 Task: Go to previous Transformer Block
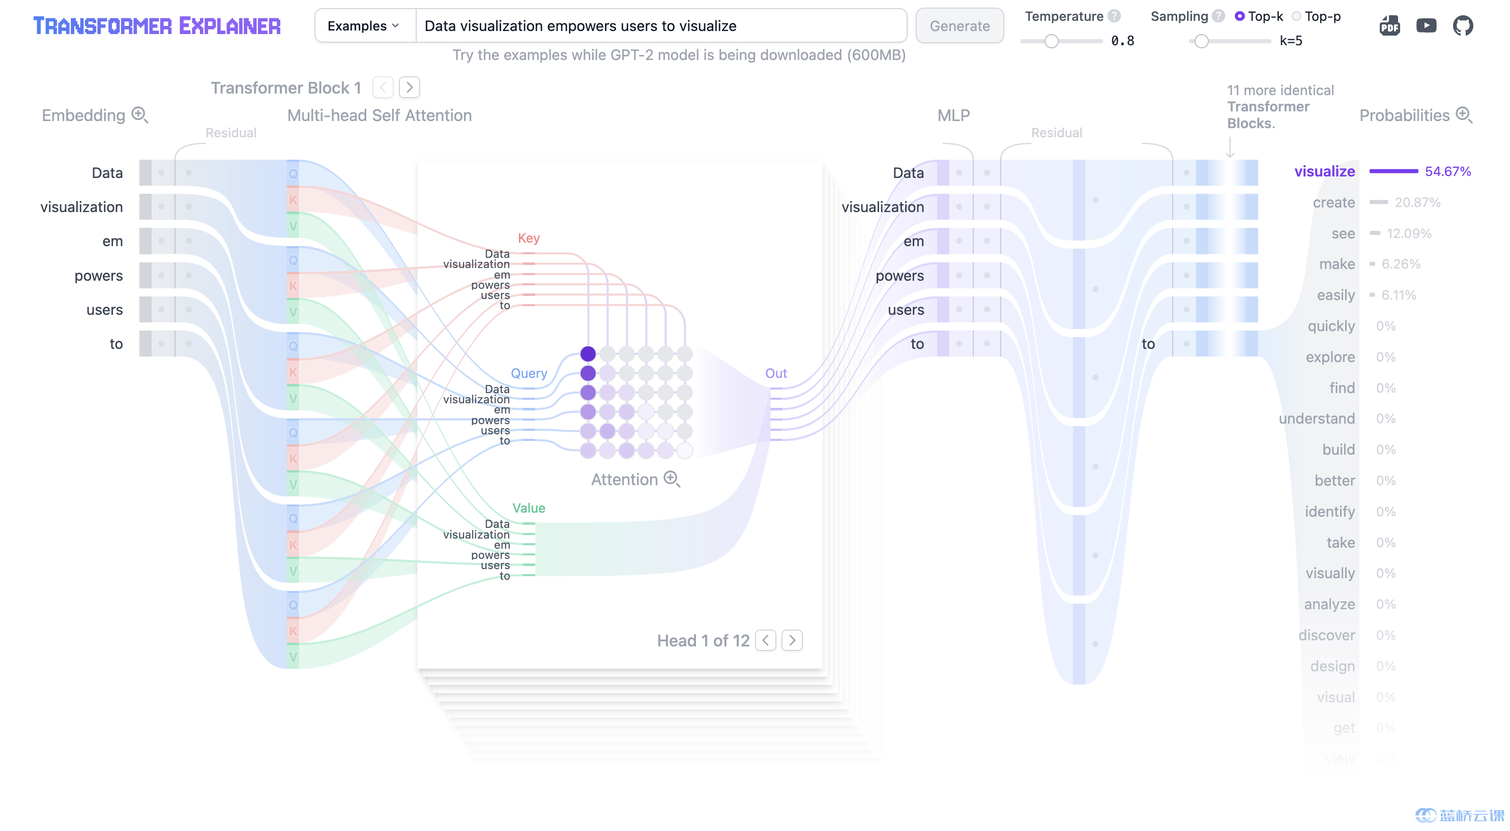click(x=383, y=88)
